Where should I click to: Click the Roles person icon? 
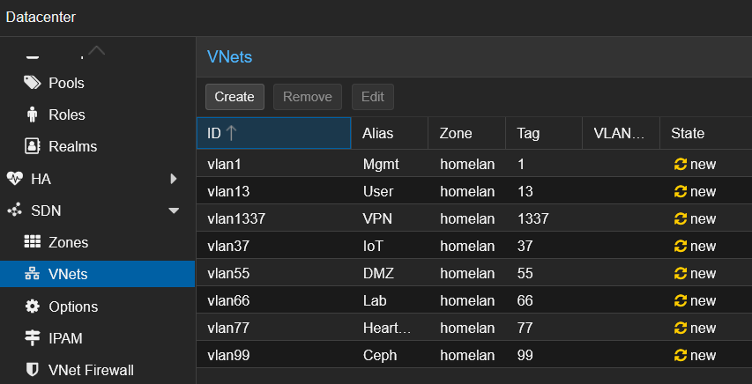[x=33, y=114]
